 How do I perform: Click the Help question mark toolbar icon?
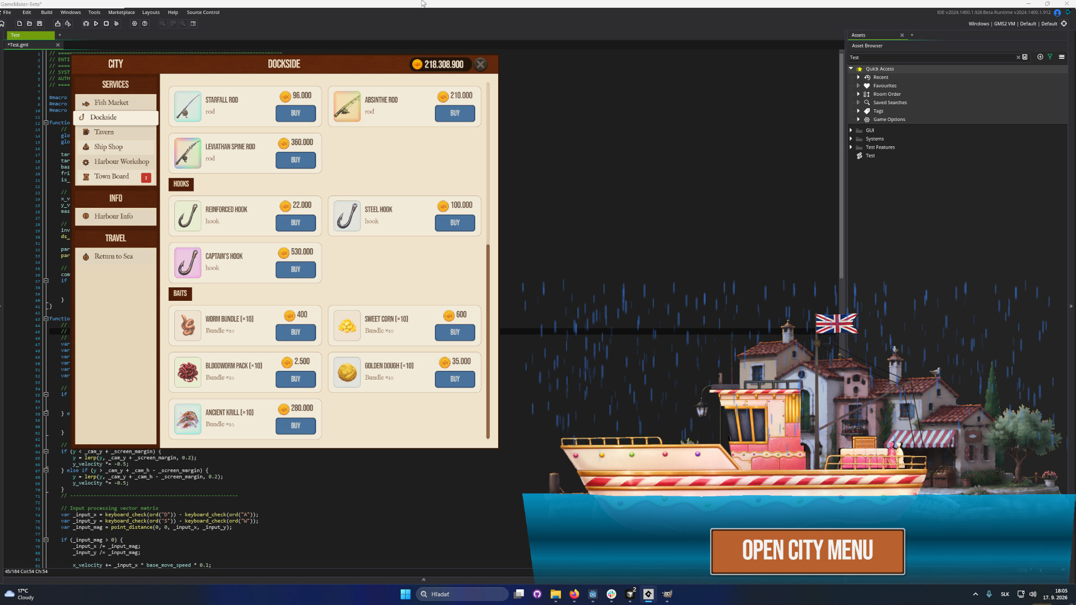pyautogui.click(x=145, y=24)
